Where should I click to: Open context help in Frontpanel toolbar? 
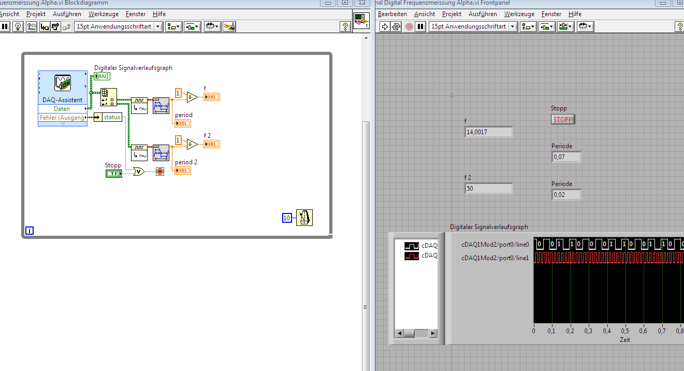[679, 26]
